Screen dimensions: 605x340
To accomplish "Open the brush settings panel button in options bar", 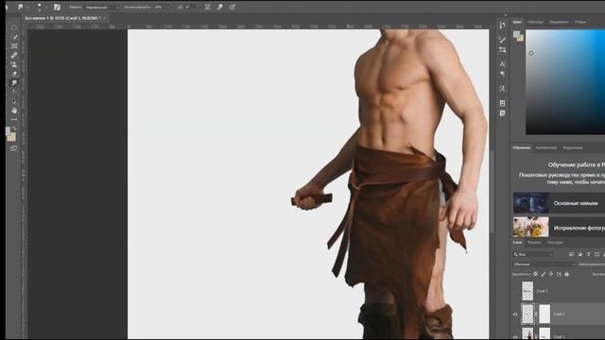I will (x=57, y=7).
